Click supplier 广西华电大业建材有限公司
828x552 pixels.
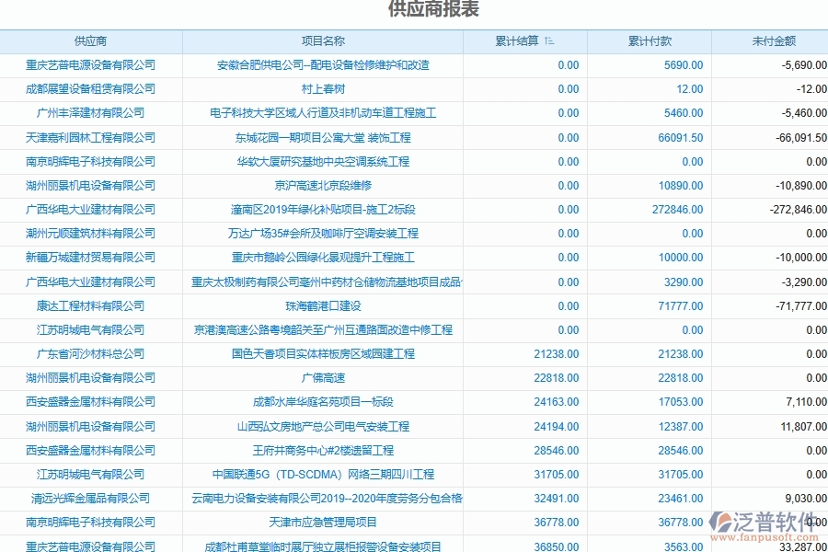pyautogui.click(x=92, y=210)
